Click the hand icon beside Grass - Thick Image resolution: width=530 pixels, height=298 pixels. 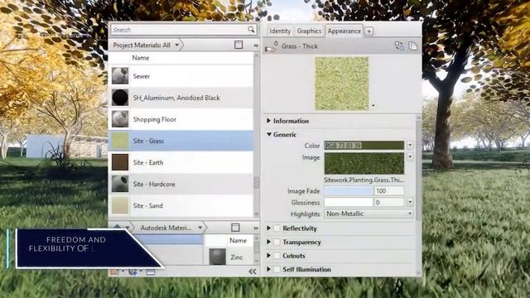271,46
